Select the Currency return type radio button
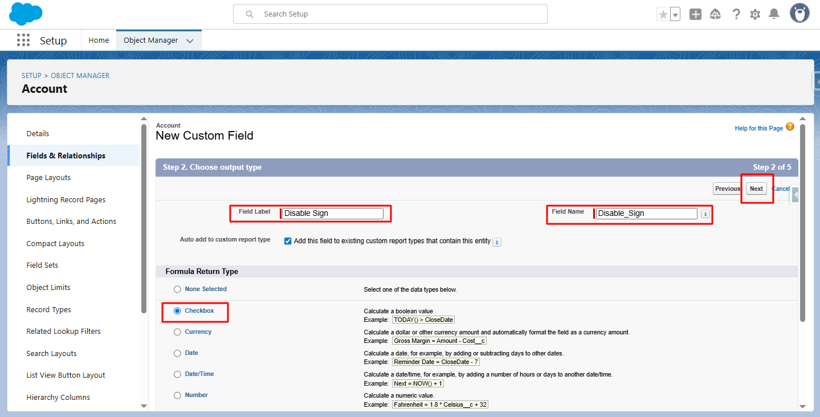 coord(177,332)
